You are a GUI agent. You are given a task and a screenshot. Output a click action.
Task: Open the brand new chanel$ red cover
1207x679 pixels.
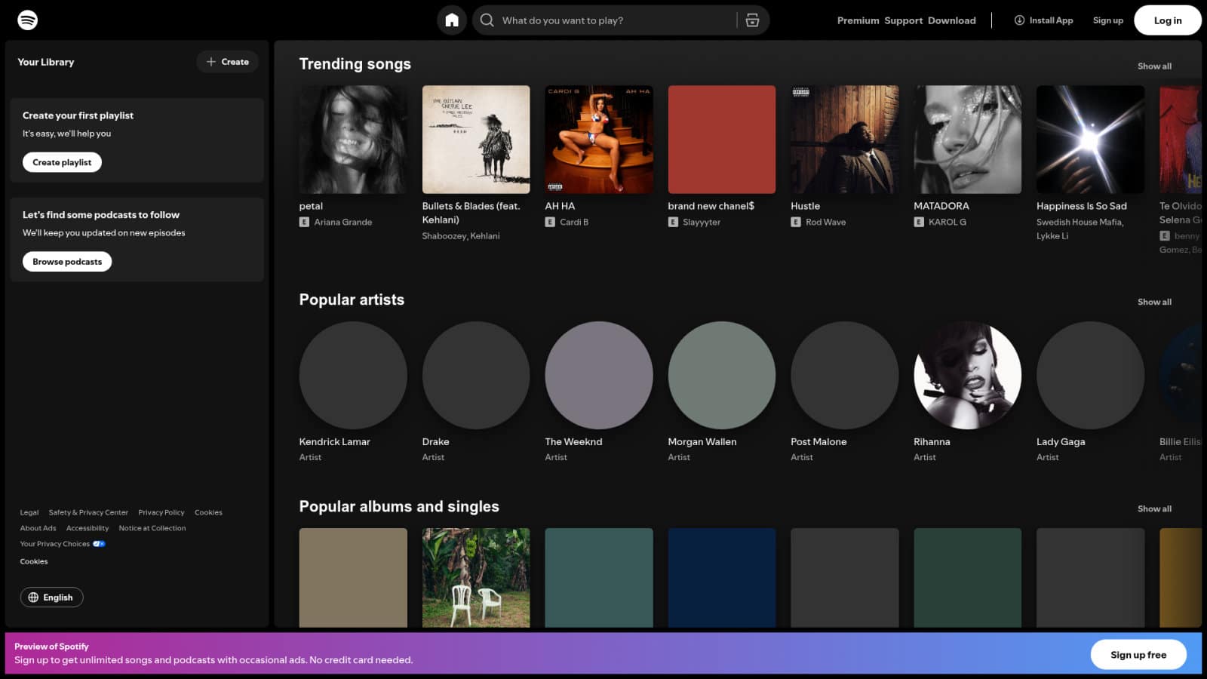tap(722, 140)
